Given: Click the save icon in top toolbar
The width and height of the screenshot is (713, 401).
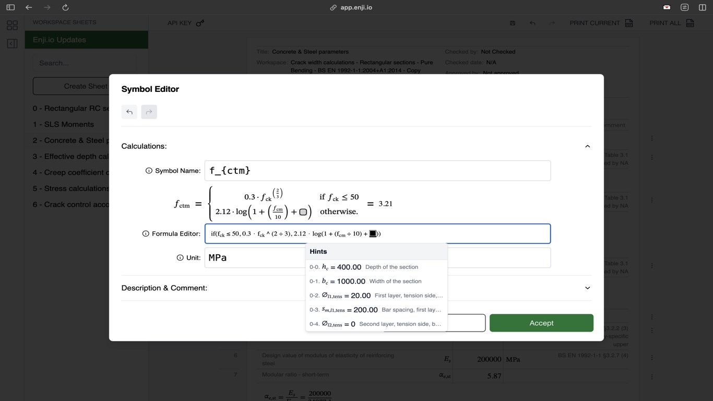Looking at the screenshot, I should (x=513, y=23).
